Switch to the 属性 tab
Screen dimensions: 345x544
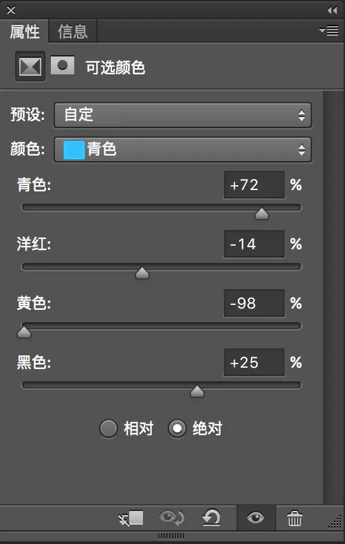point(24,31)
